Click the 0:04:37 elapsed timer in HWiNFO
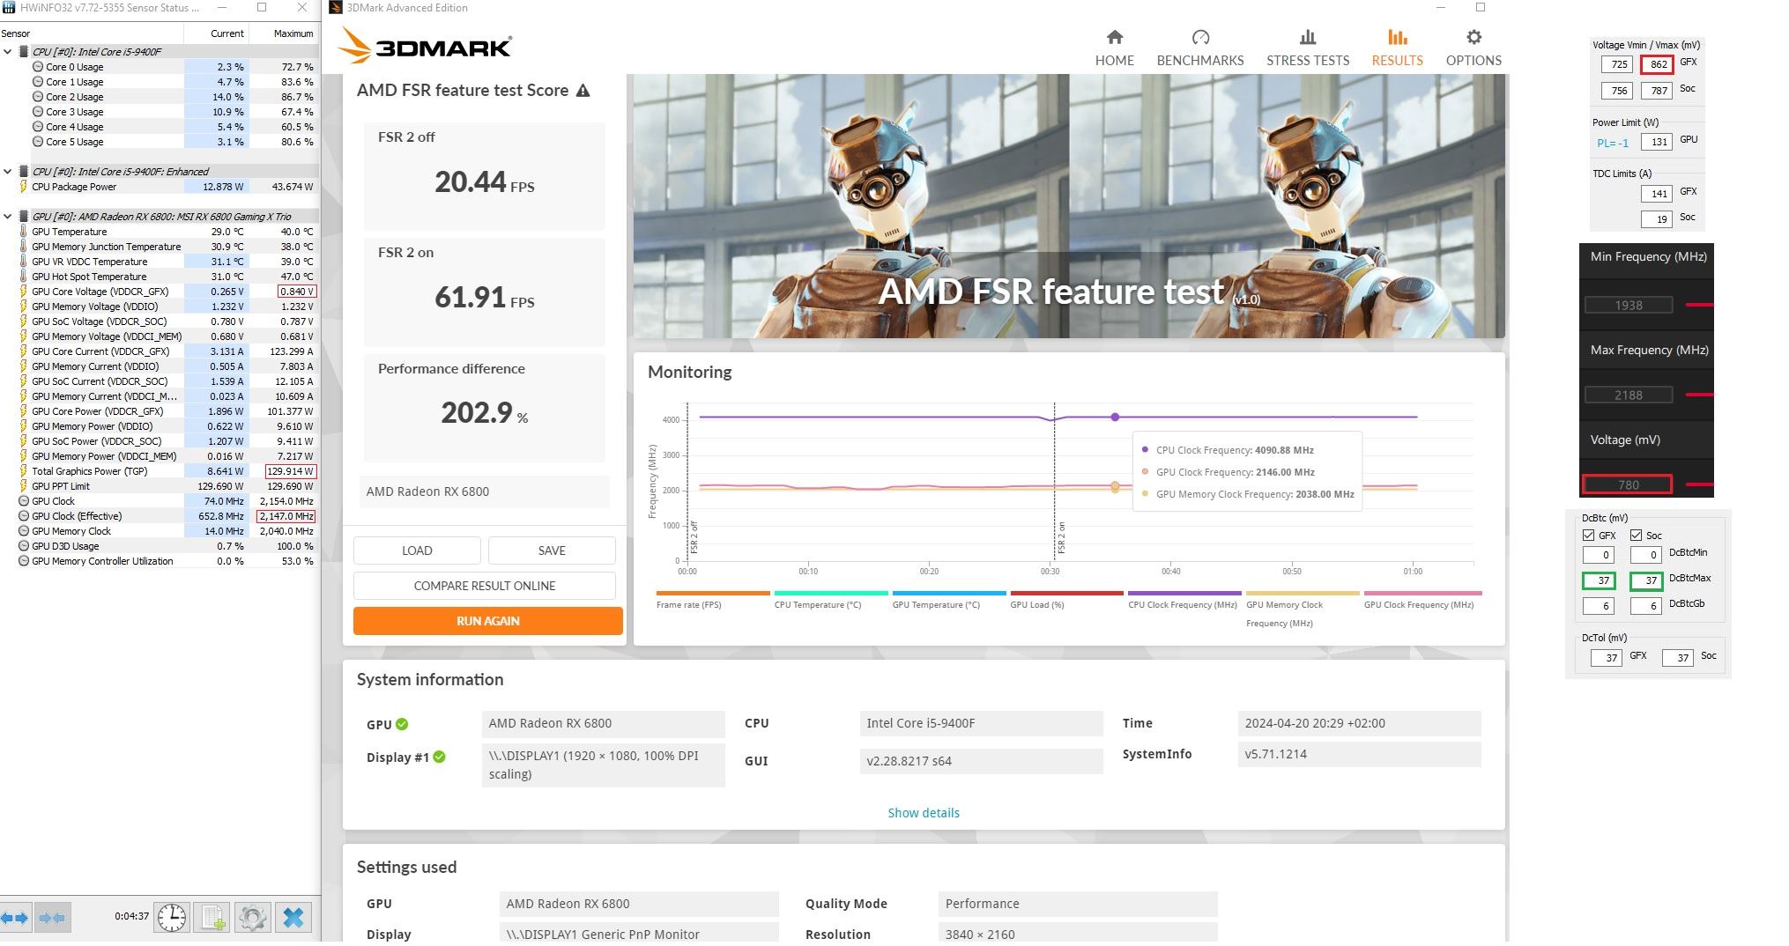This screenshot has width=1789, height=946. (x=131, y=916)
